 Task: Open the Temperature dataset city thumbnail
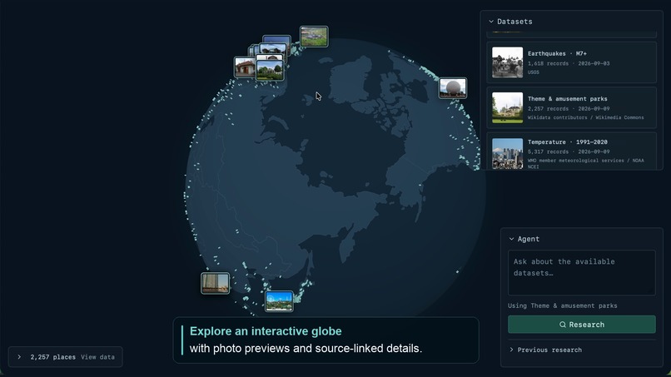pyautogui.click(x=507, y=153)
